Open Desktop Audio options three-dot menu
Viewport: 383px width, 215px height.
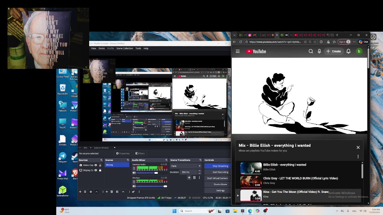click(134, 169)
